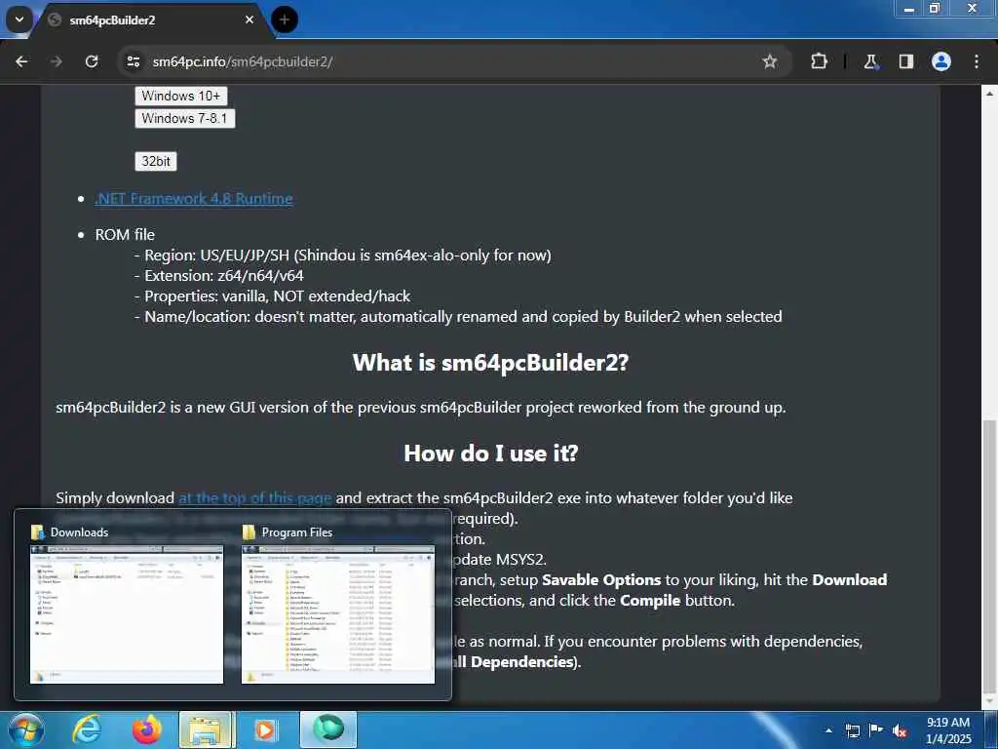
Task: Open the Windows Start menu orb
Action: click(x=25, y=729)
